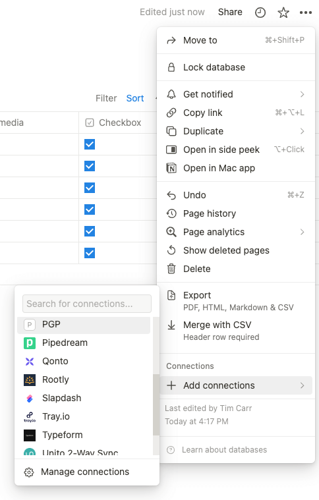Click the Tray.io logo icon
The width and height of the screenshot is (319, 500).
pos(30,417)
